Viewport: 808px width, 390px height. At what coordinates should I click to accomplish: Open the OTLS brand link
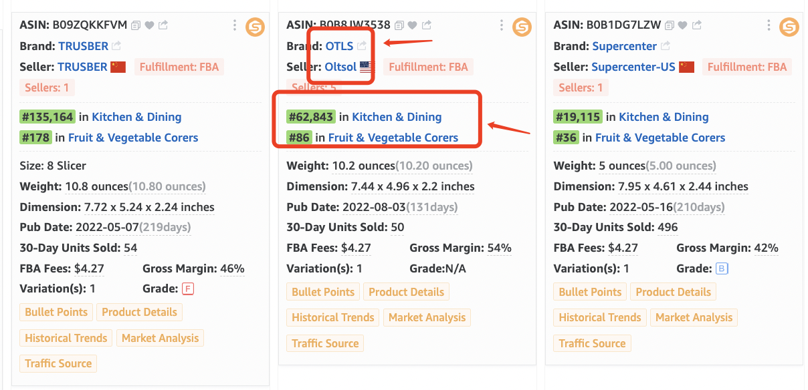[339, 46]
